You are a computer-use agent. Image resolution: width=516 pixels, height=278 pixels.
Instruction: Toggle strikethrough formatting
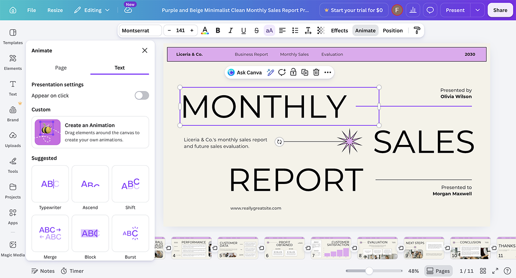[x=256, y=30]
